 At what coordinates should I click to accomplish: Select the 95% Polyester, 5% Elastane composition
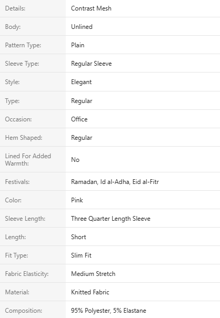pos(108,311)
